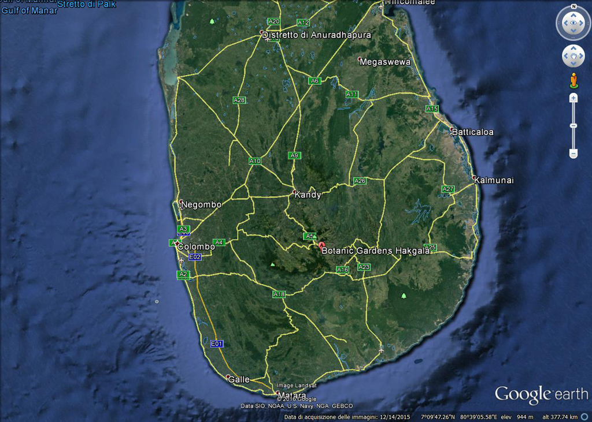The height and width of the screenshot is (422, 592).
Task: Click the hand icon in Move joystick
Action: pos(573,56)
